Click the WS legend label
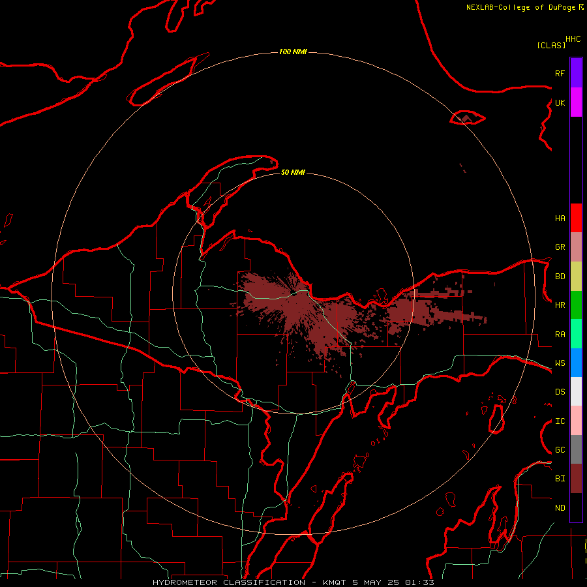This screenshot has width=587, height=587. [560, 363]
